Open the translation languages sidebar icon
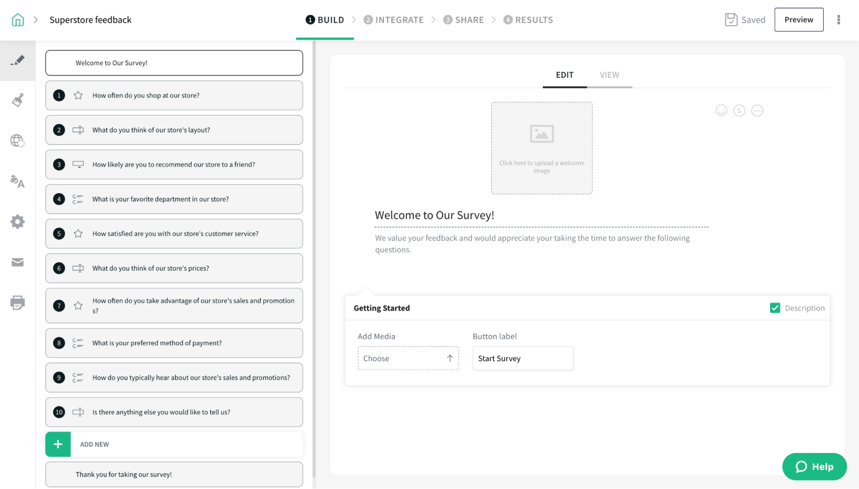The height and width of the screenshot is (489, 859). pyautogui.click(x=18, y=181)
